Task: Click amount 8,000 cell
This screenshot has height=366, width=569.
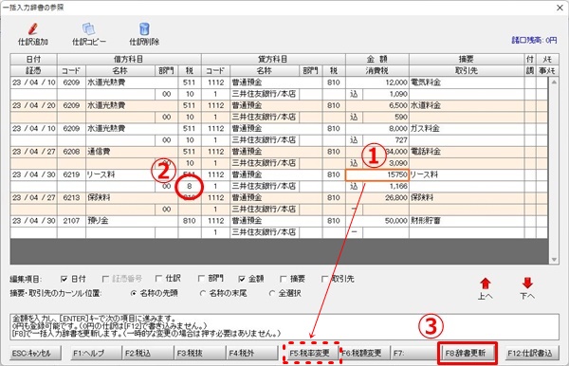Action: pos(377,128)
